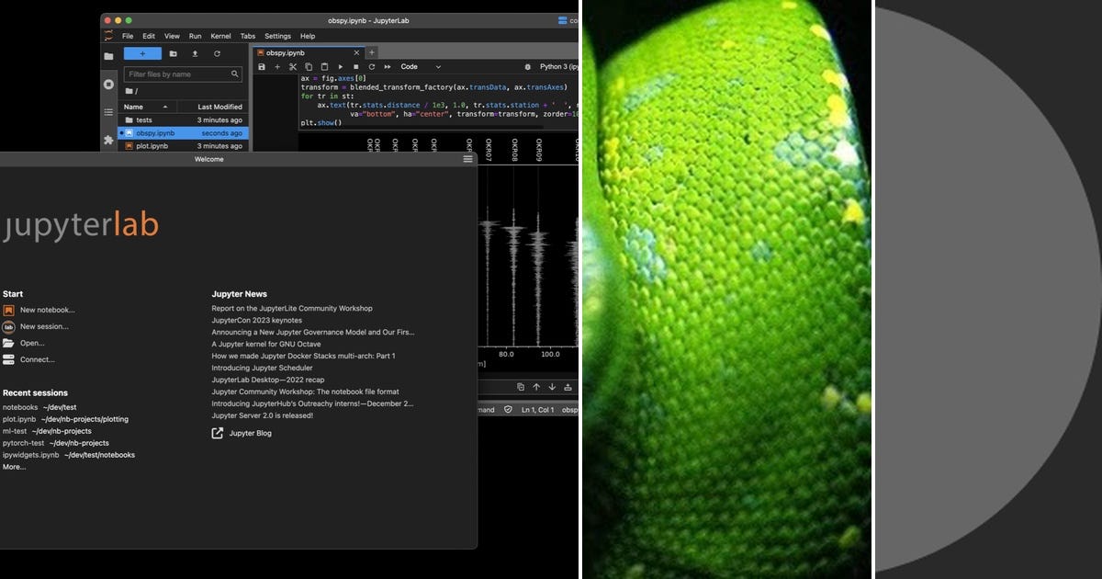This screenshot has height=579, width=1102.
Task: Open the Jupyter Blog link
Action: pyautogui.click(x=250, y=433)
